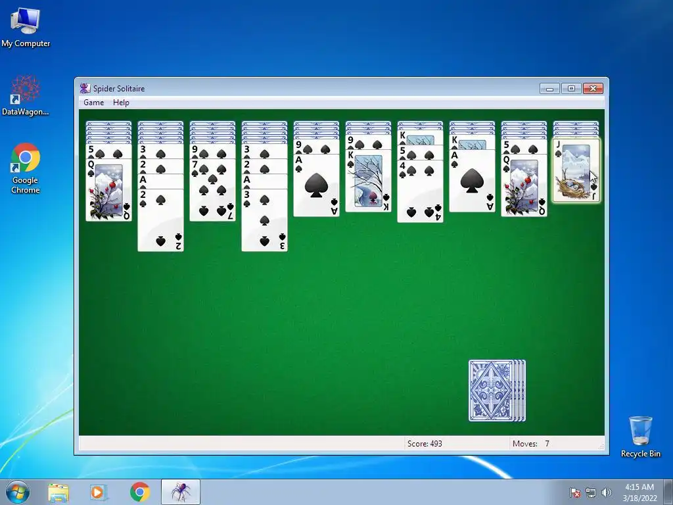Open Windows Media Player from the taskbar
673x505 pixels.
tap(99, 493)
